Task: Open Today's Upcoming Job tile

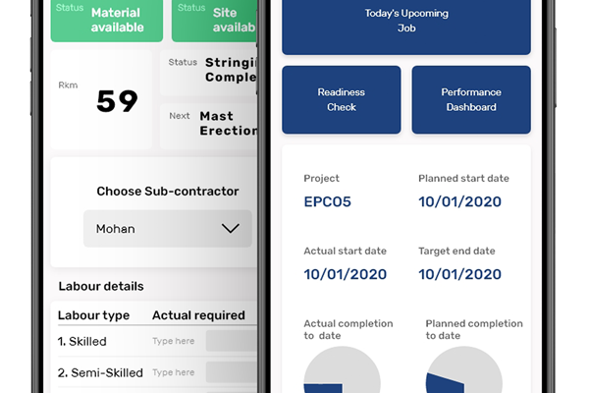Action: pos(406,28)
